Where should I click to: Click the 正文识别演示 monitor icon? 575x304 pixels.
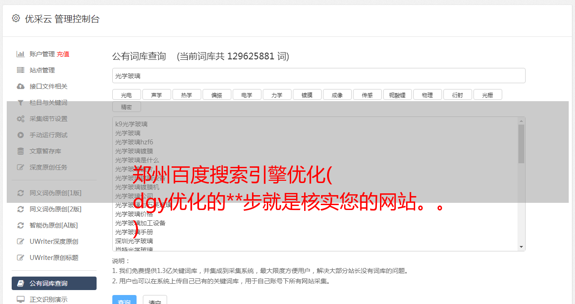coord(21,300)
